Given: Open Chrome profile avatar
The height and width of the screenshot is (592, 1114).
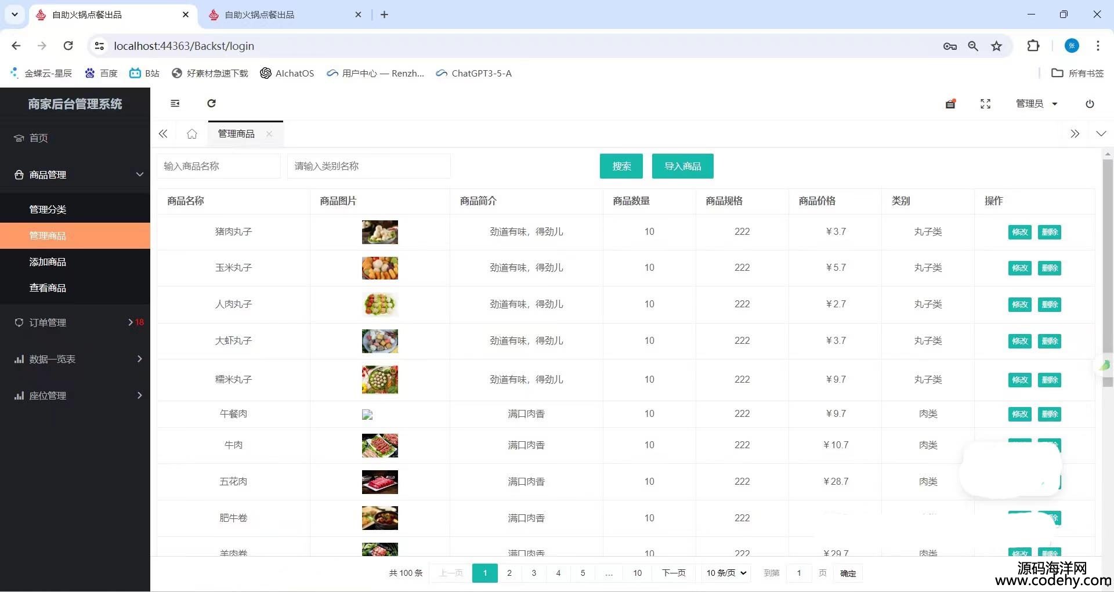Looking at the screenshot, I should [1072, 46].
